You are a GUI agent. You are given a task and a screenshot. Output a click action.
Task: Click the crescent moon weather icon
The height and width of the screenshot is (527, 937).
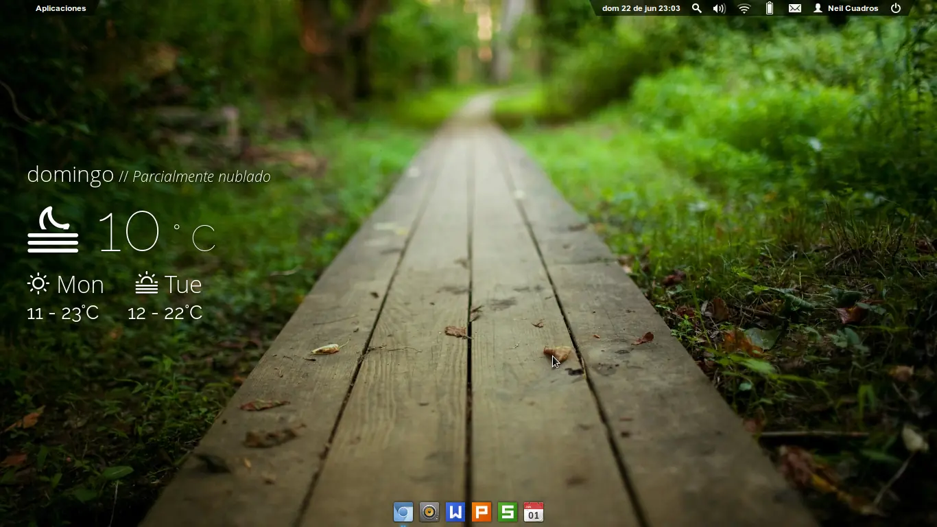pos(53,230)
